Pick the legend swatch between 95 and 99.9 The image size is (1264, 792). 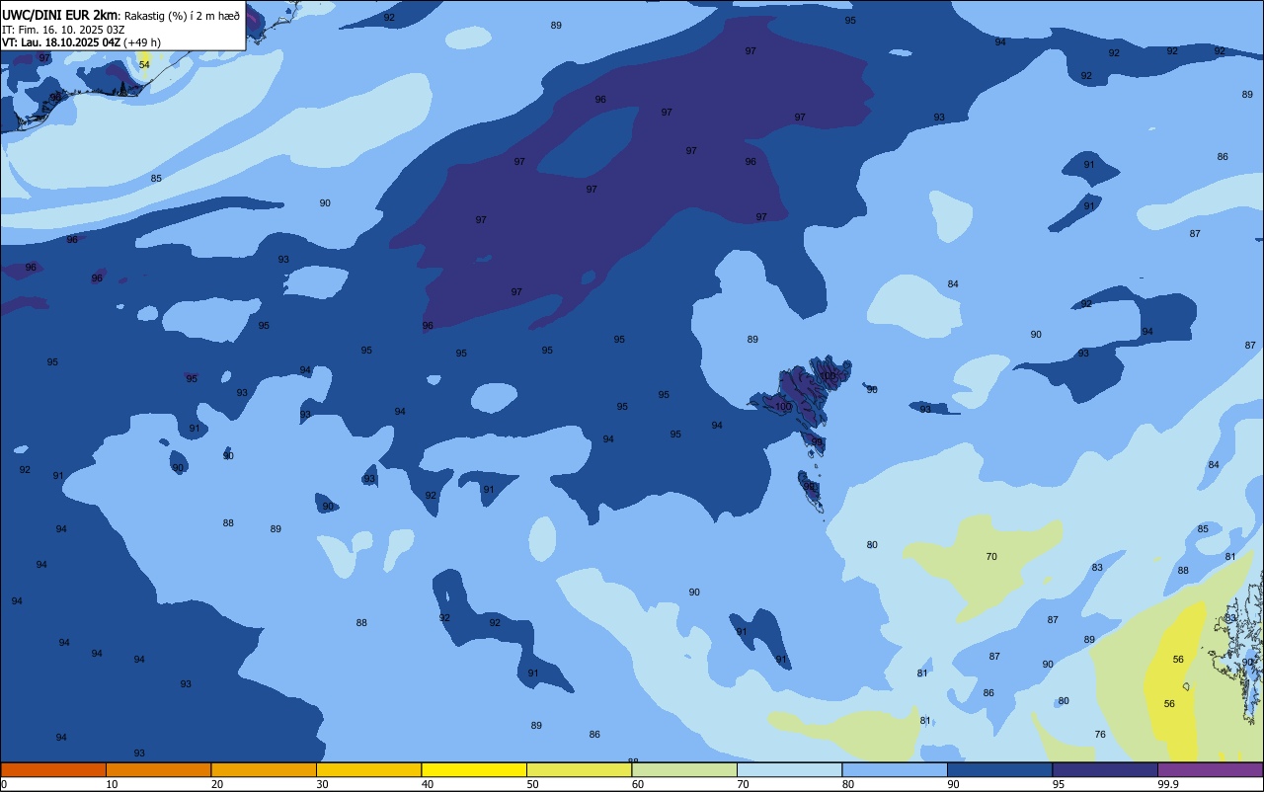click(1105, 769)
